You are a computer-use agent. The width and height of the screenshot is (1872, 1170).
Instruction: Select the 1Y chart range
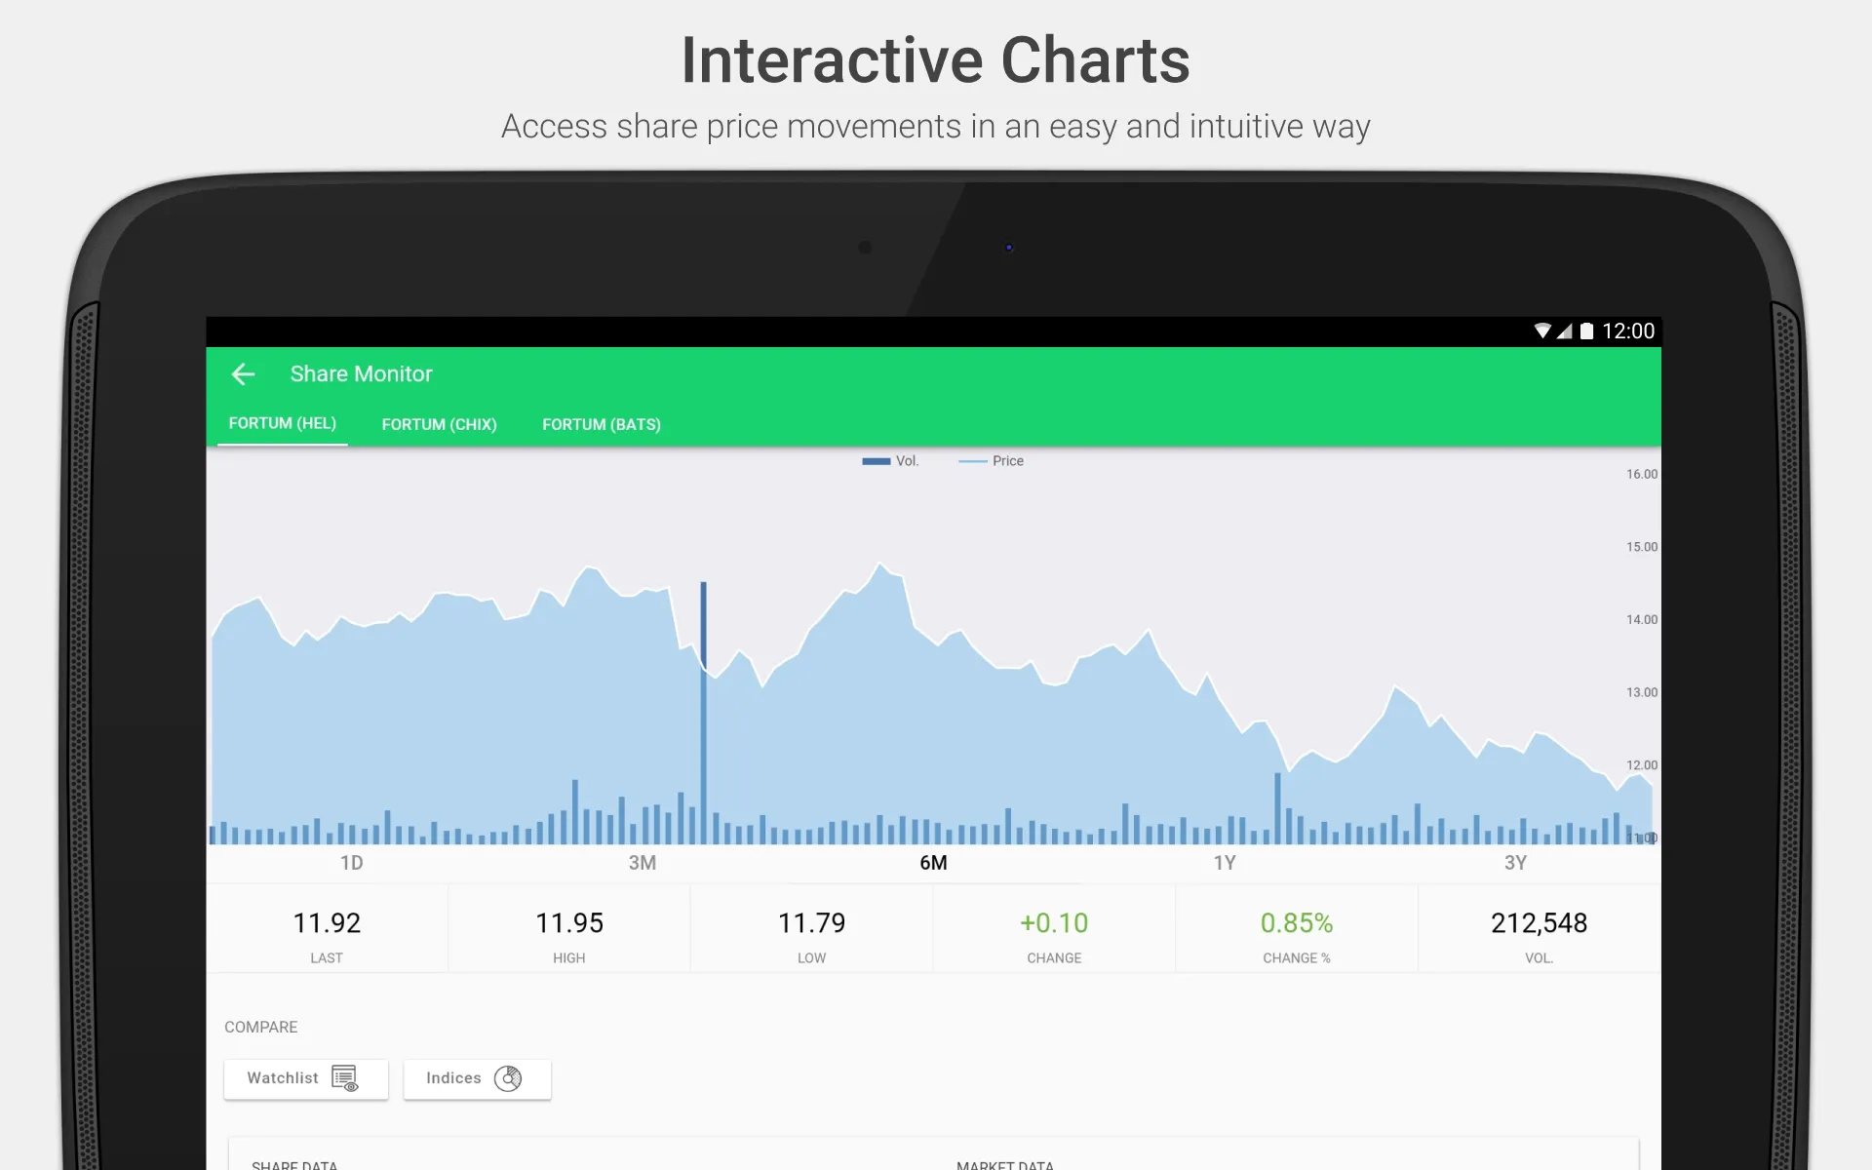tap(1225, 863)
